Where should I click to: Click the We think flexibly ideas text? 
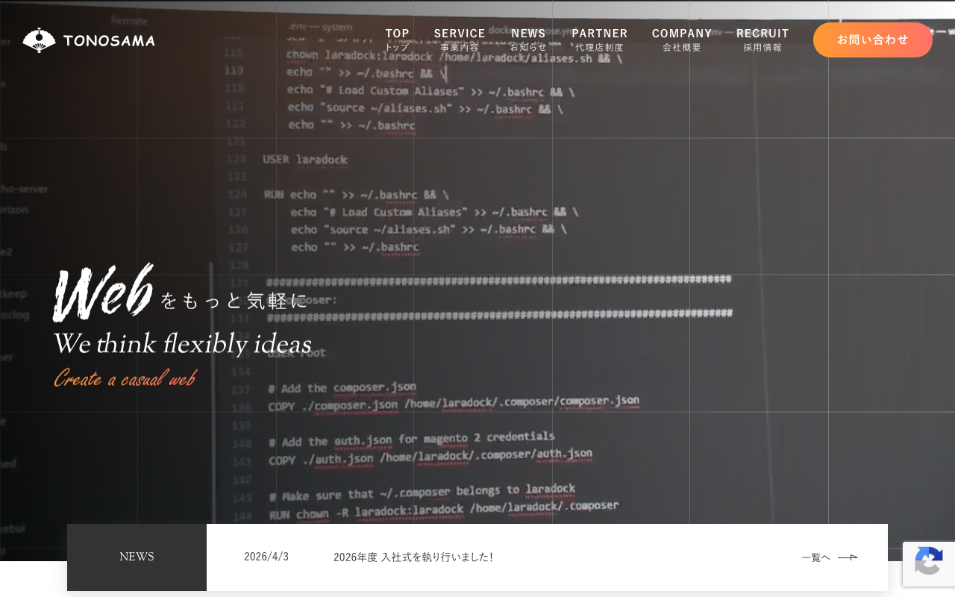182,344
